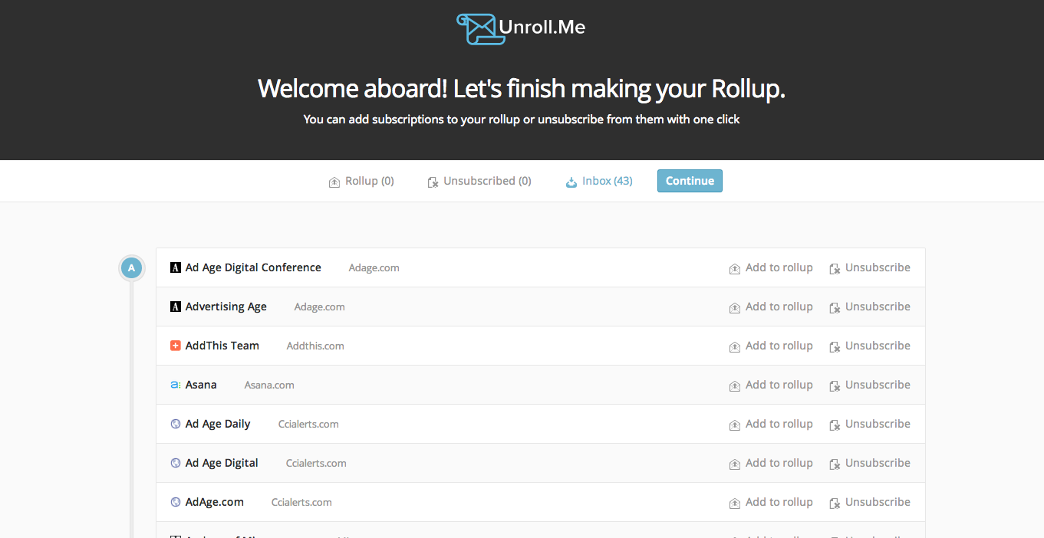Click the Ad Age Daily globe icon
The width and height of the screenshot is (1044, 538).
click(x=175, y=424)
